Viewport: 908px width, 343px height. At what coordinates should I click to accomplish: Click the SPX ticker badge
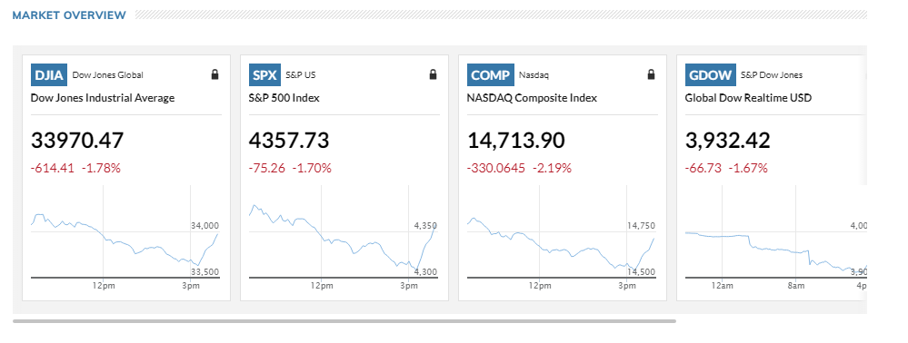click(x=265, y=74)
